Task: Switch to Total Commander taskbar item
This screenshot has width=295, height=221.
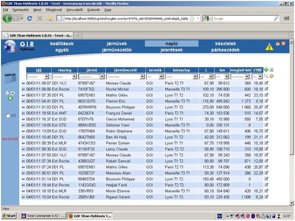Action: coord(43,216)
